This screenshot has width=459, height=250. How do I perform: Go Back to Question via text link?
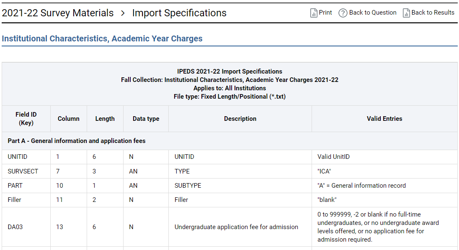pos(373,13)
